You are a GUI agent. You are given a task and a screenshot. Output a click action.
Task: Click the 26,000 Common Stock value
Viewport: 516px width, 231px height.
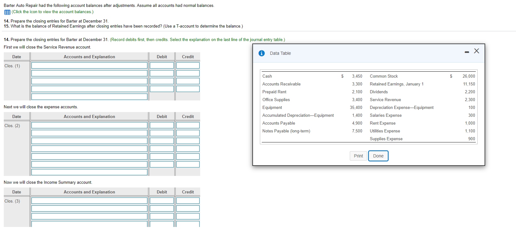[x=469, y=76]
